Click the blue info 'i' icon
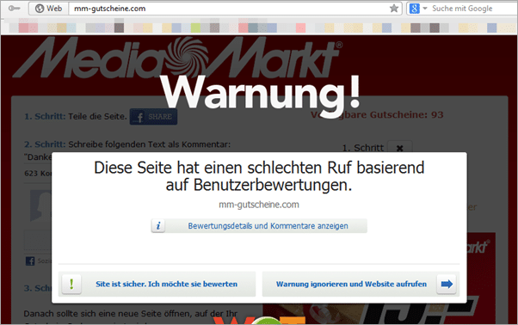This screenshot has width=518, height=325. point(158,225)
